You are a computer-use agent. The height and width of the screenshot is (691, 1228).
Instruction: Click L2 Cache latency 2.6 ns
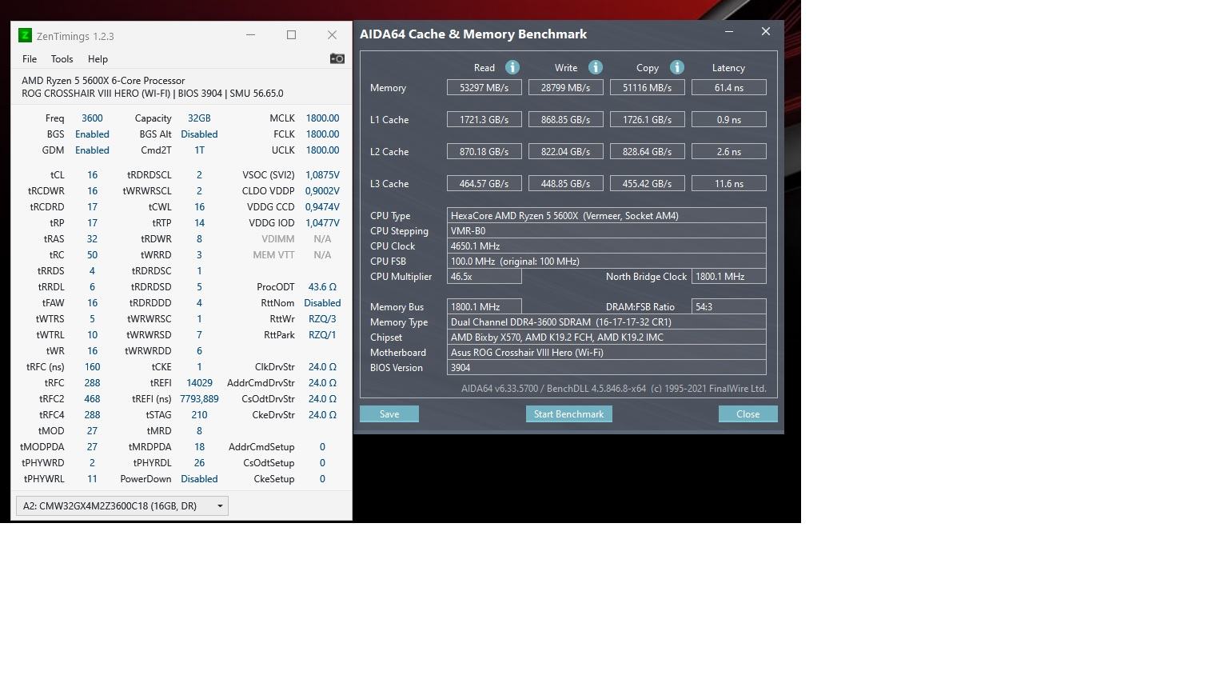click(x=729, y=151)
